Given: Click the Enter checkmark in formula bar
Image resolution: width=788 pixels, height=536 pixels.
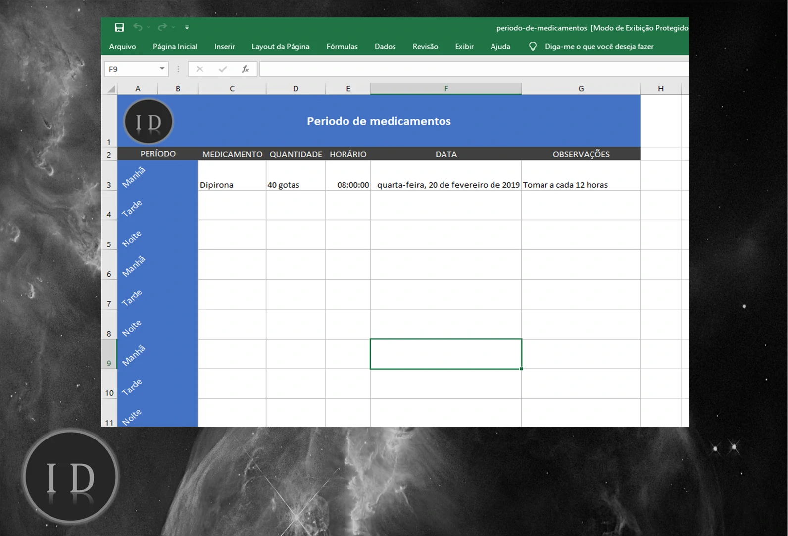Looking at the screenshot, I should [x=223, y=69].
